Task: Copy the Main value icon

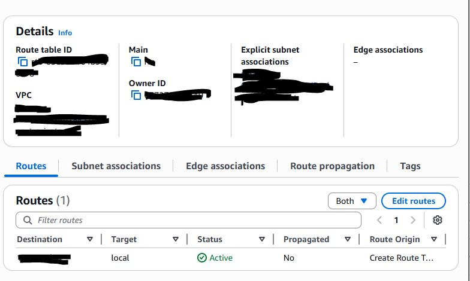Action: coord(135,62)
